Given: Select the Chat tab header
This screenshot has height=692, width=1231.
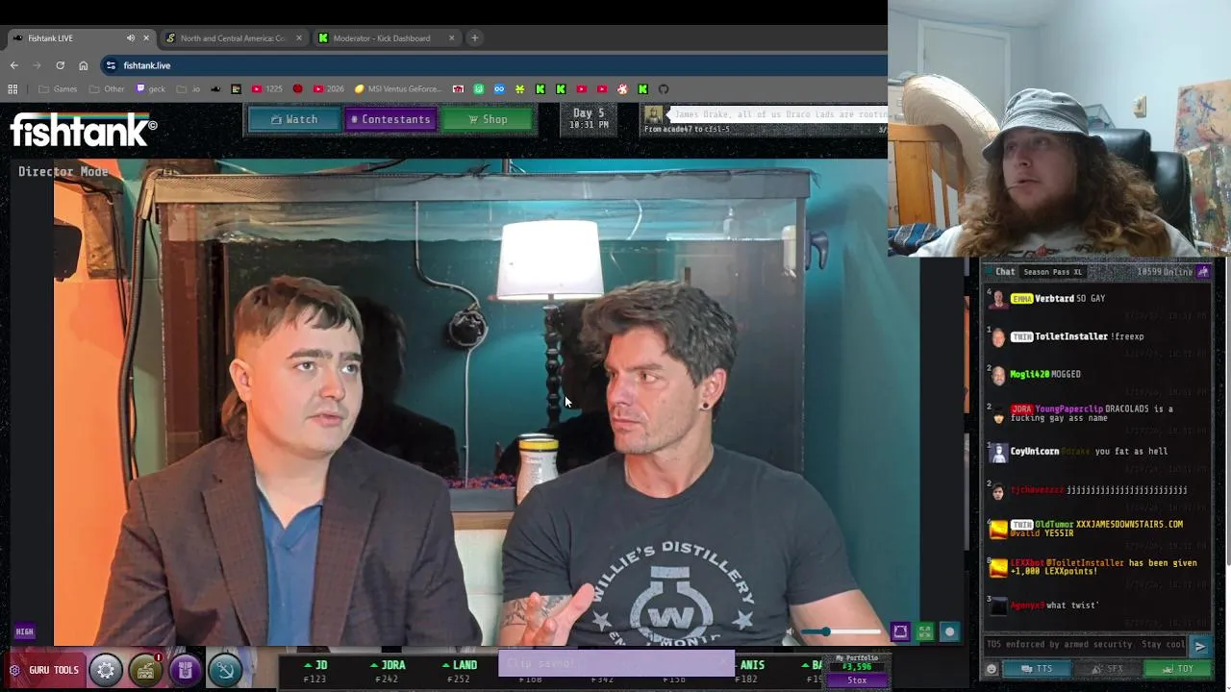Looking at the screenshot, I should click(1005, 272).
